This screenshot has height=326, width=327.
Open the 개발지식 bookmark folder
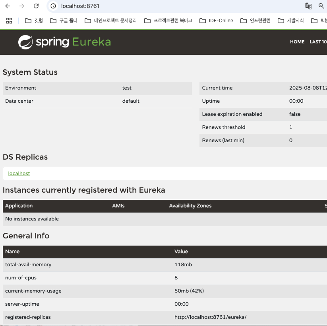click(x=291, y=21)
